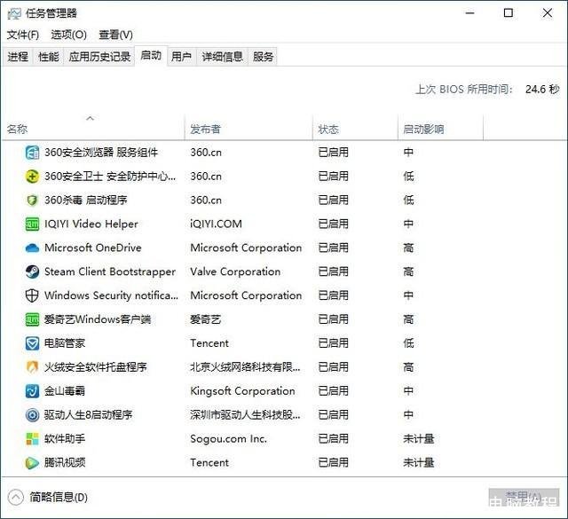Collapse to 简略信息 view using the arrow
Viewport: 568px width, 519px height.
pos(16,498)
